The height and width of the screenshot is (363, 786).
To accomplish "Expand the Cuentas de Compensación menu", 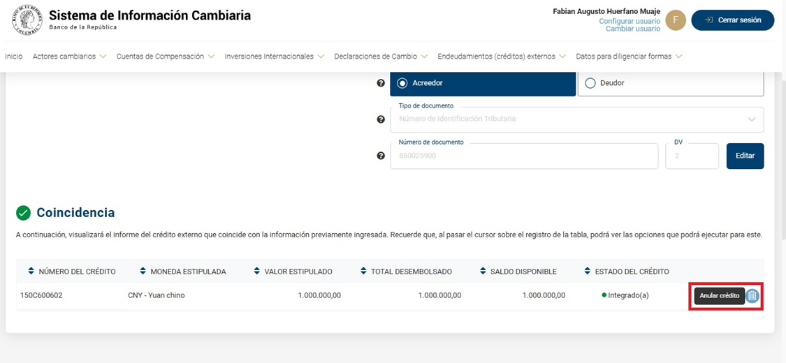I will tap(165, 57).
